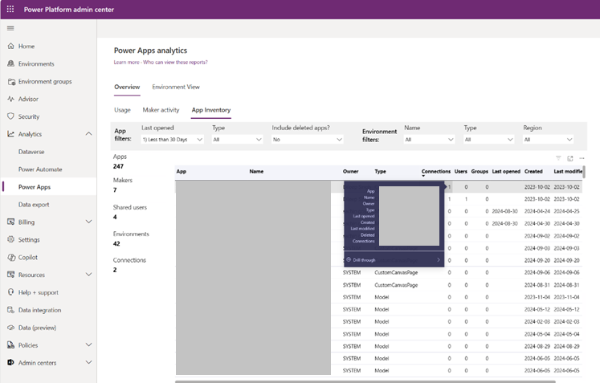
Task: Click the Data (preview) icon
Action: click(x=10, y=328)
